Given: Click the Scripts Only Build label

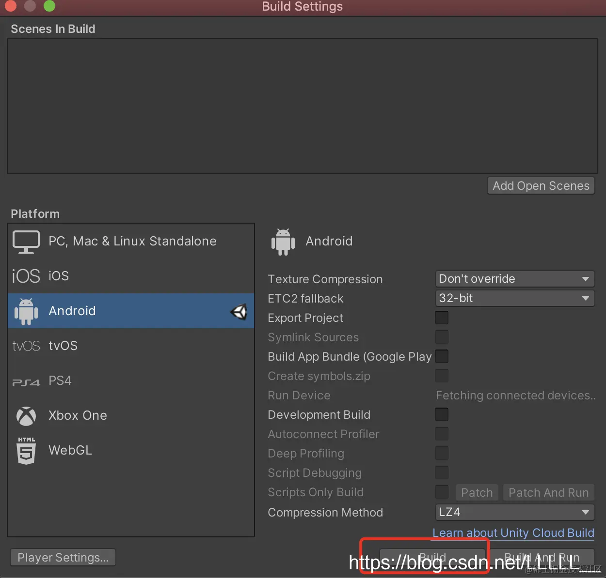Looking at the screenshot, I should (316, 492).
